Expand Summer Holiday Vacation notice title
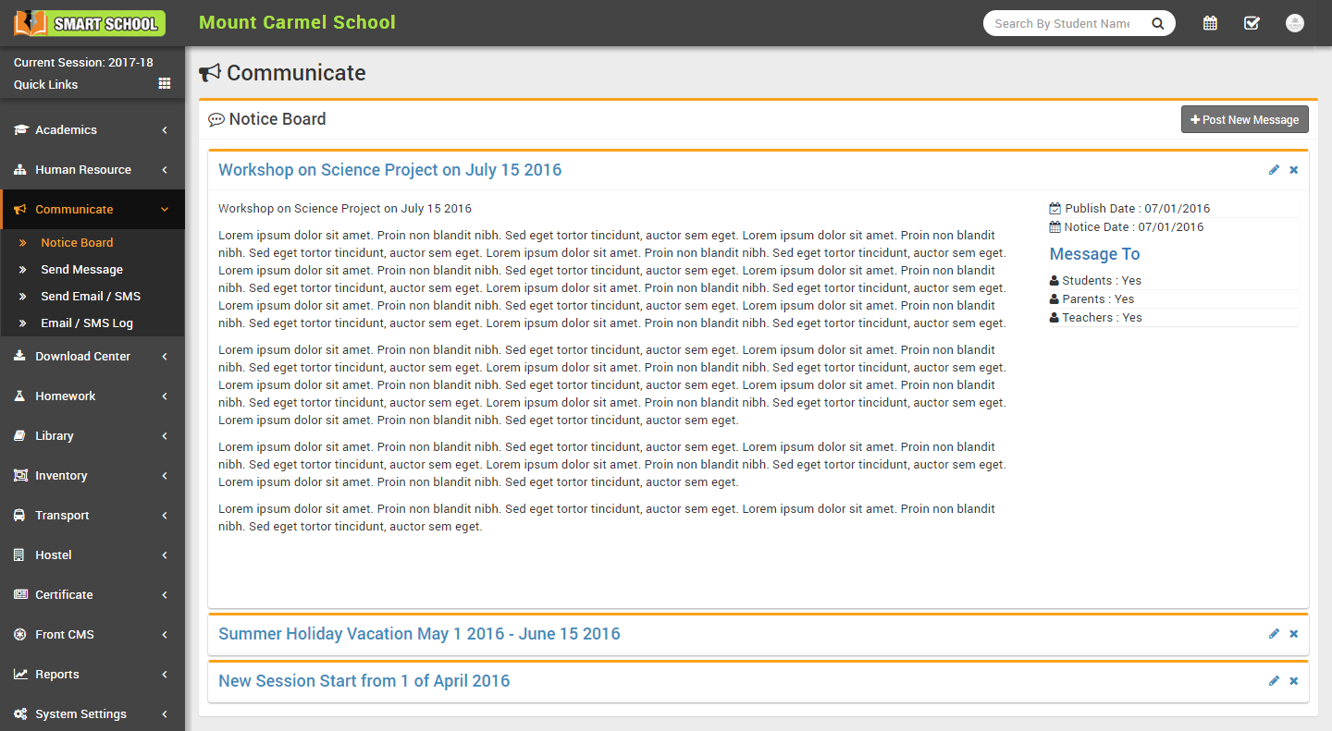 click(x=419, y=634)
